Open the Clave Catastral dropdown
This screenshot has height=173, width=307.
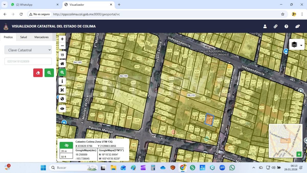coord(28,50)
